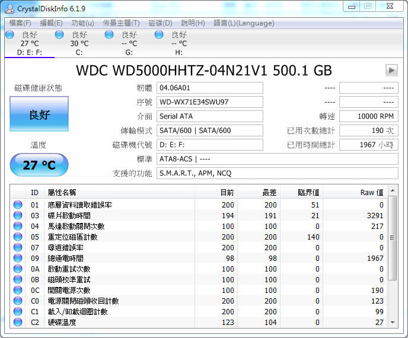The height and width of the screenshot is (338, 408).
Task: Select the G: disk tab
Action: pos(129,43)
